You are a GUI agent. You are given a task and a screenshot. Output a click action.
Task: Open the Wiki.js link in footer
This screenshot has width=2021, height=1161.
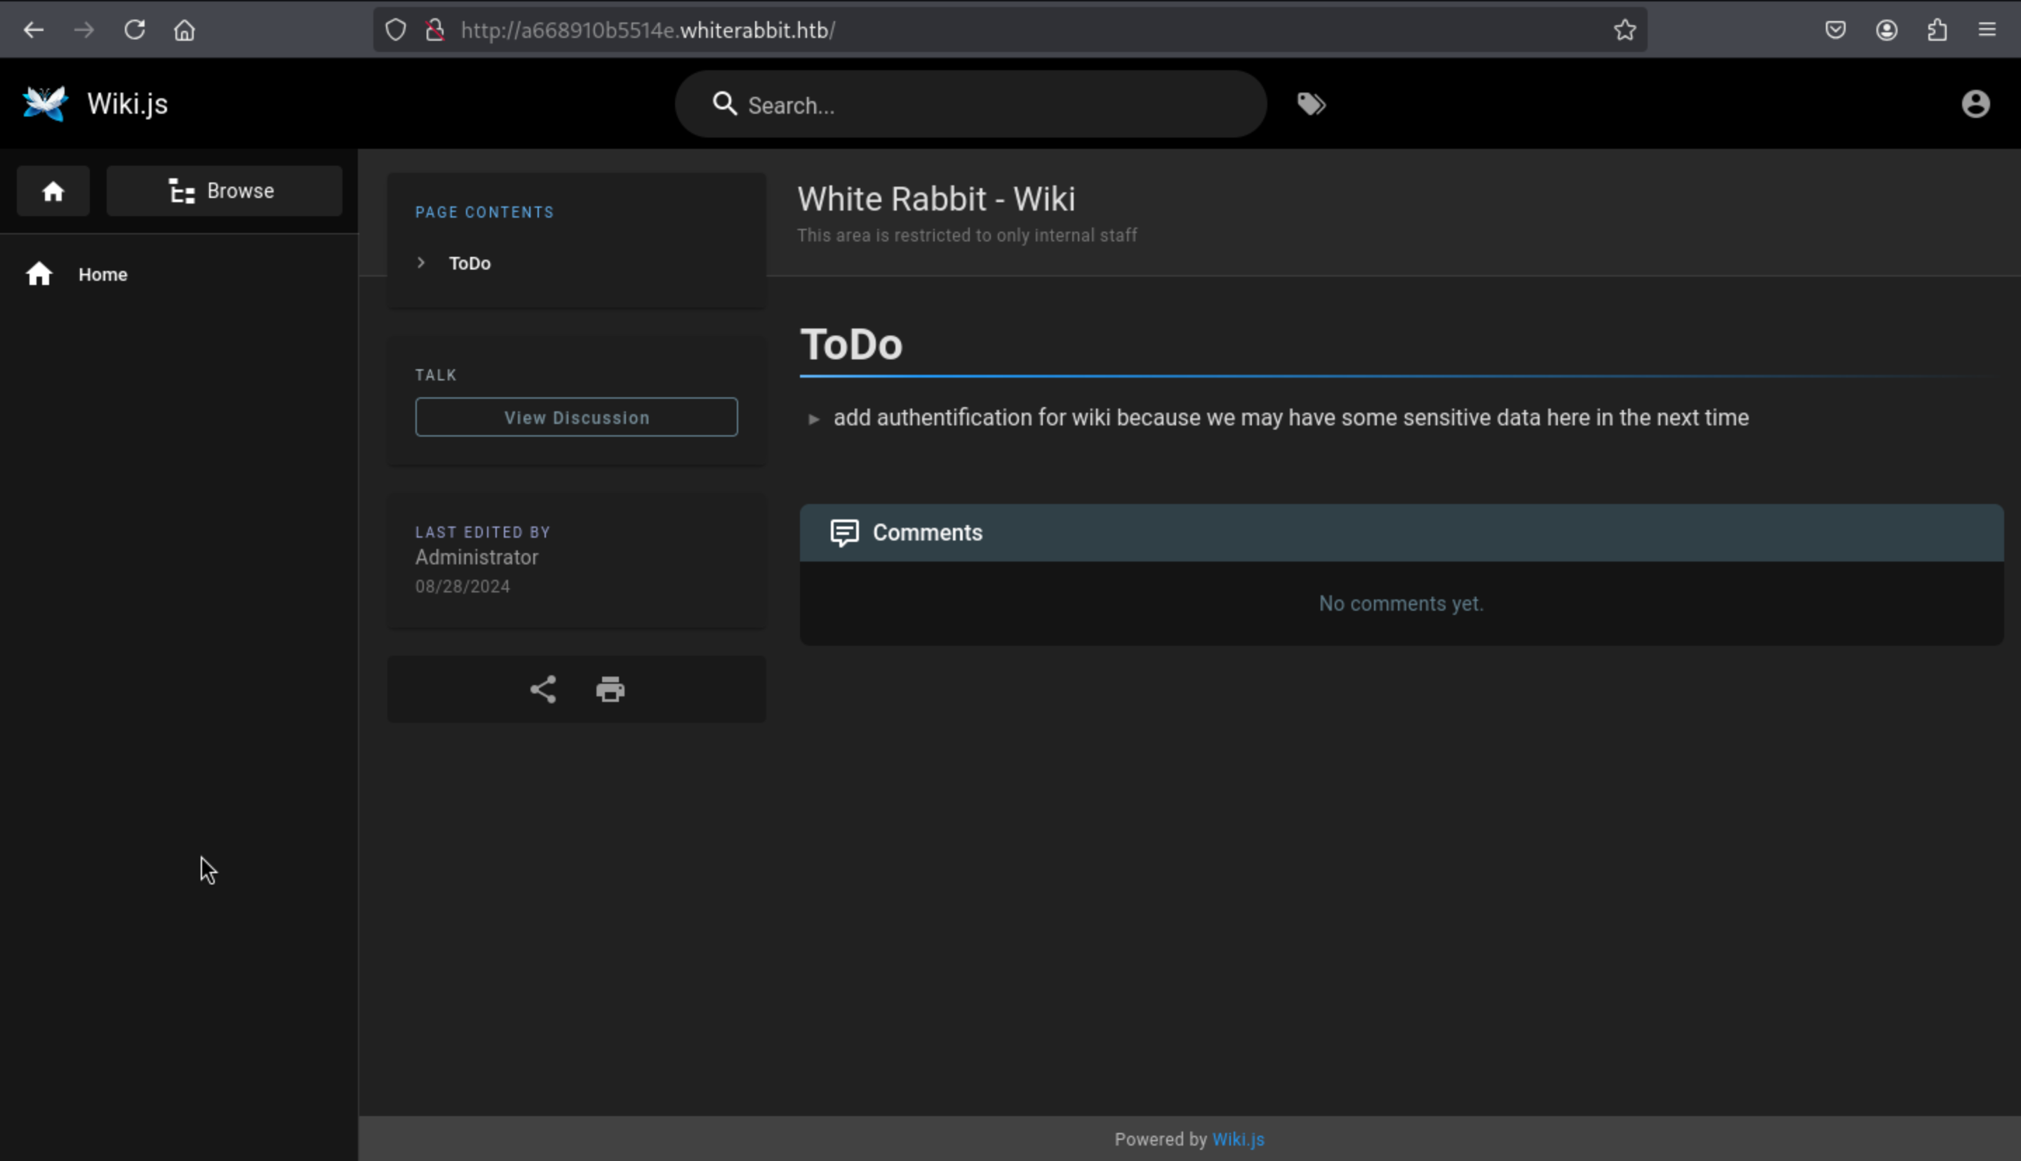tap(1238, 1139)
